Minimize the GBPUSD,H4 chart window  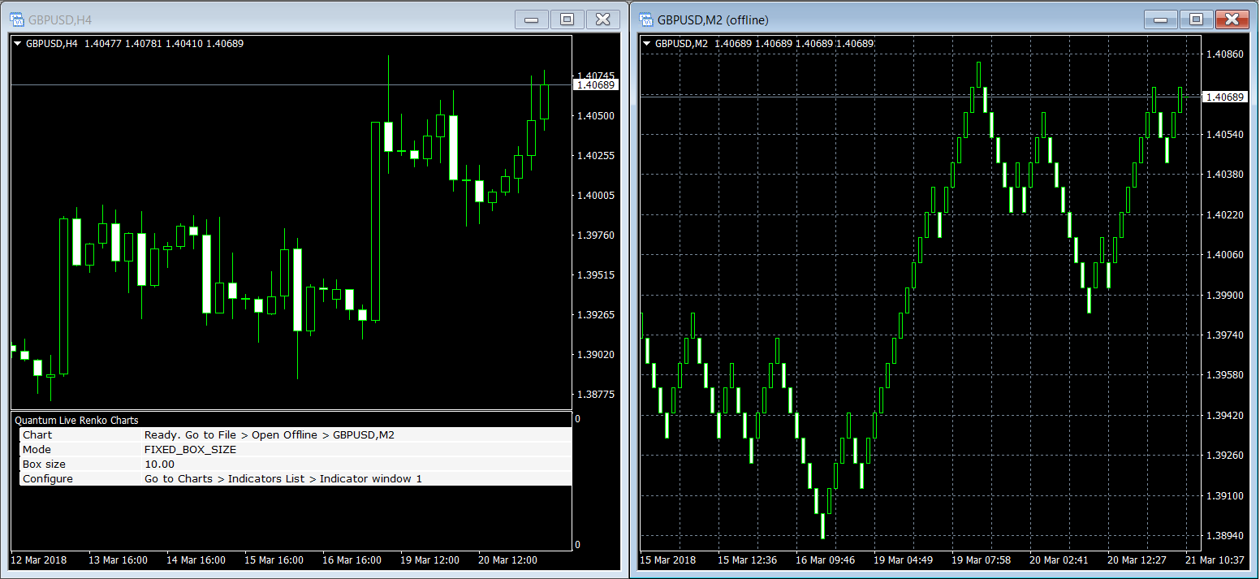[532, 19]
